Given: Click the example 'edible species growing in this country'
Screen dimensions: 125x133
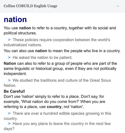Looking at the screenshot, I should click(x=57, y=116).
